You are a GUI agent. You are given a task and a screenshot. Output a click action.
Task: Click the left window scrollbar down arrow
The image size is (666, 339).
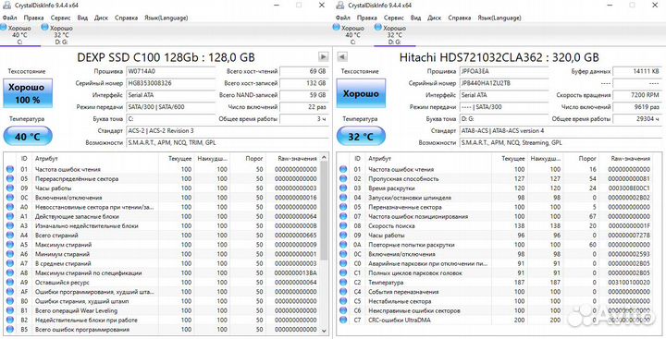(324, 331)
